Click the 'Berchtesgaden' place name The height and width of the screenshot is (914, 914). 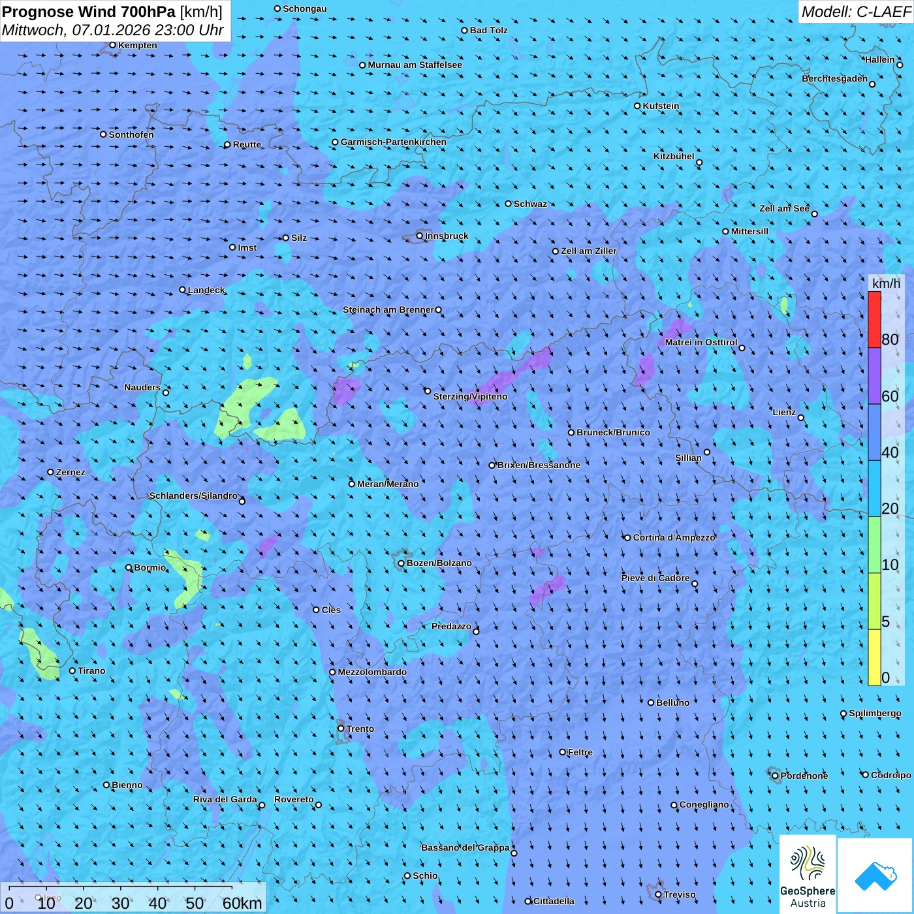point(835,78)
